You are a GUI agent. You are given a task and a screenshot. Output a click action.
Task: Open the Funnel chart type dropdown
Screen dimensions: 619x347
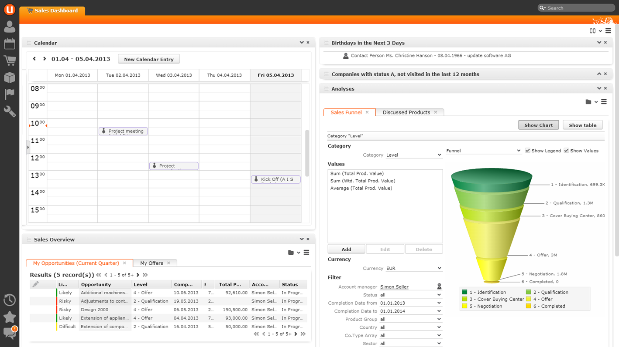[483, 151]
